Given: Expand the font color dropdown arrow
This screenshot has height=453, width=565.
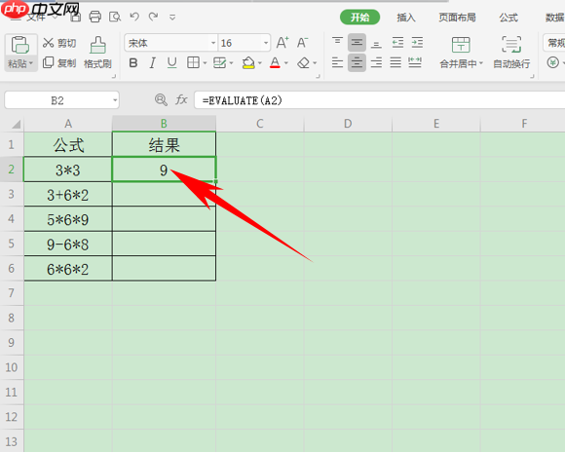Looking at the screenshot, I should point(286,63).
